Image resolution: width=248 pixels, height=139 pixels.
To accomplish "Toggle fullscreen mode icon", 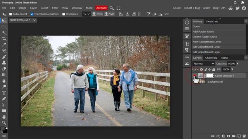I will coord(119,8).
